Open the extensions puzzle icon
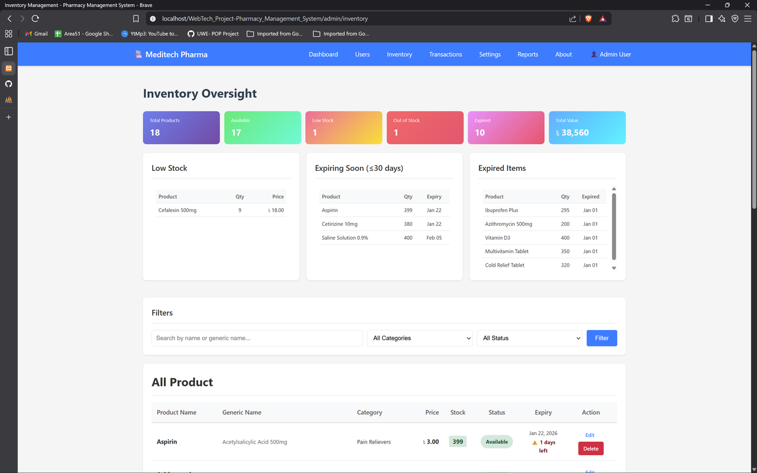This screenshot has width=757, height=473. pyautogui.click(x=675, y=19)
